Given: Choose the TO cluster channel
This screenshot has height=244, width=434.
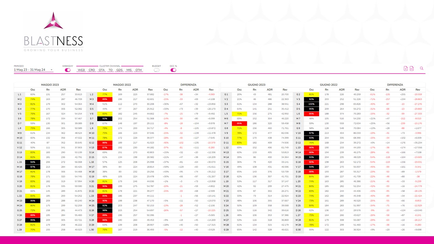Looking at the screenshot, I should point(111,70).
